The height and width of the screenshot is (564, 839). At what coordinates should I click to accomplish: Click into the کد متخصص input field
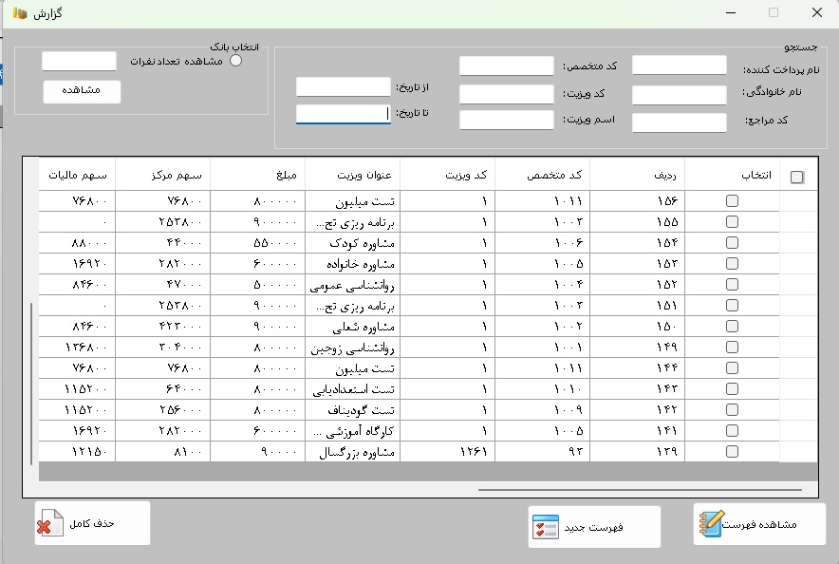[x=506, y=66]
